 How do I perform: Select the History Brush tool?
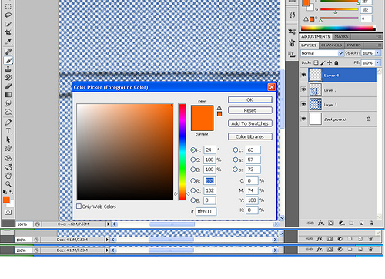coord(8,78)
